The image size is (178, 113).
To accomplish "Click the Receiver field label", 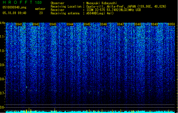I will tap(57, 10).
